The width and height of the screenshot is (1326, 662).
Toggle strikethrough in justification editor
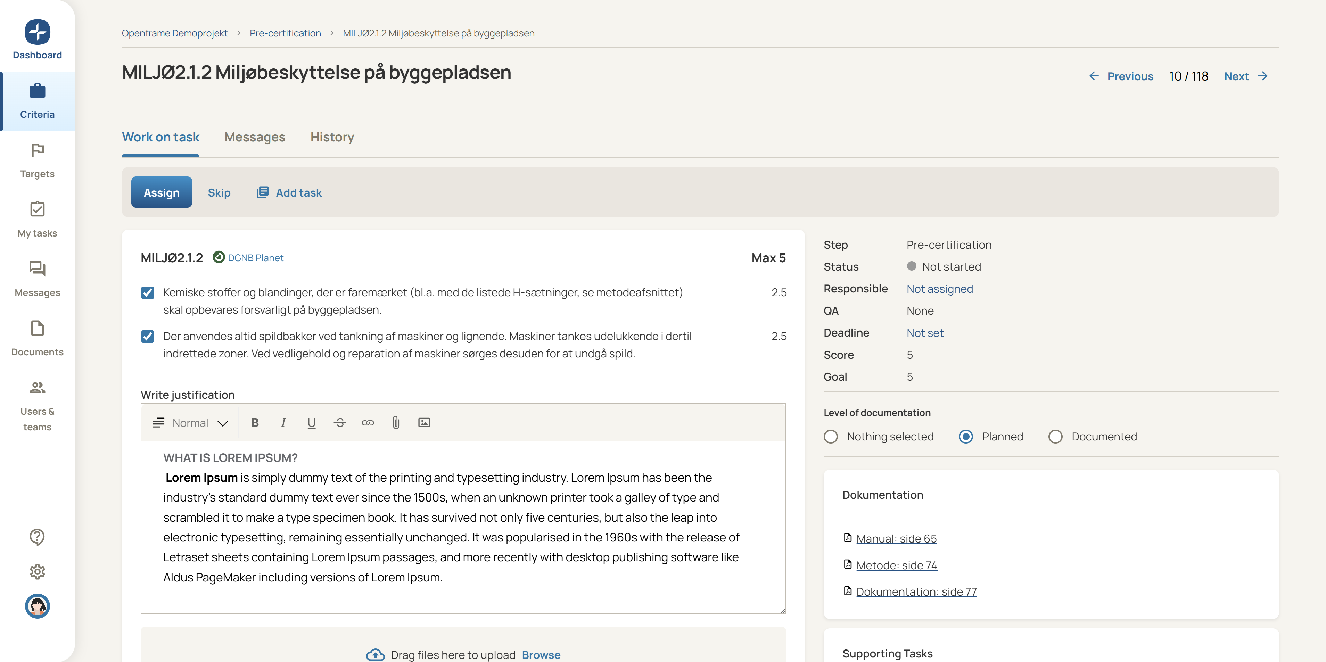click(339, 423)
